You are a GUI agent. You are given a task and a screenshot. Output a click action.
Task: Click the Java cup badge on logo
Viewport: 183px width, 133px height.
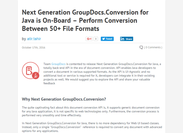36,75
